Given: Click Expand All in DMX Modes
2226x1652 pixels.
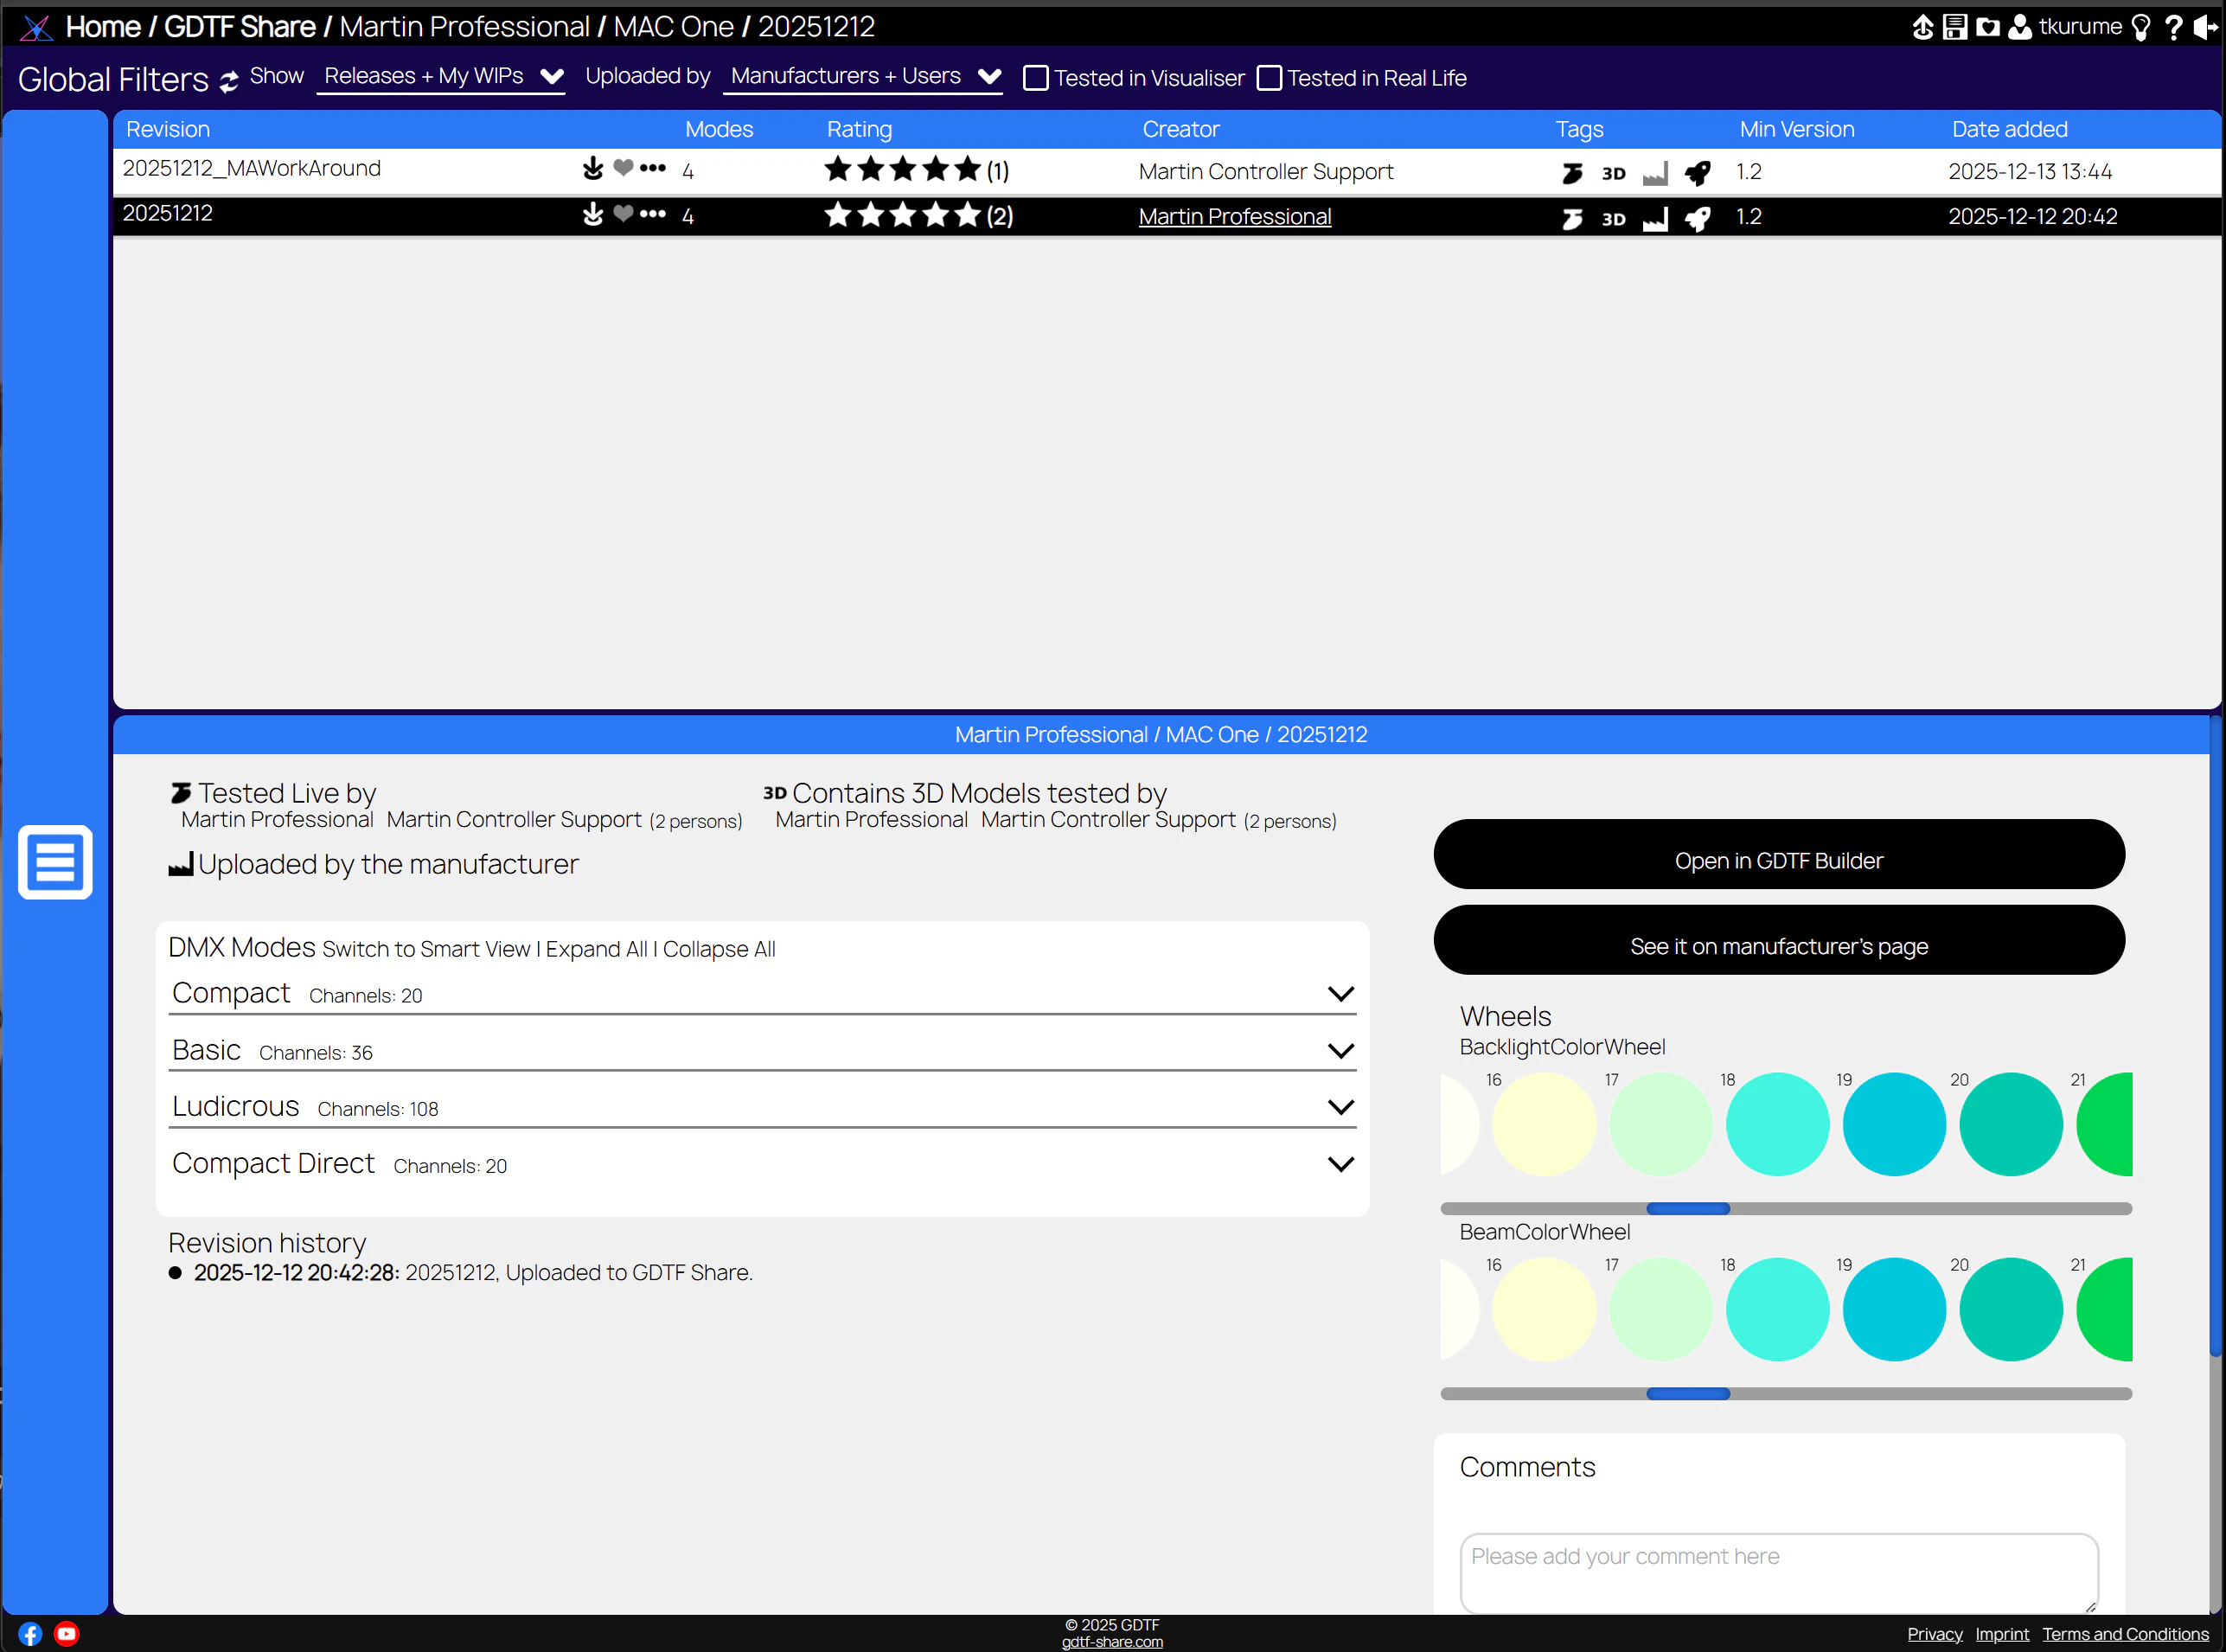Looking at the screenshot, I should [596, 950].
